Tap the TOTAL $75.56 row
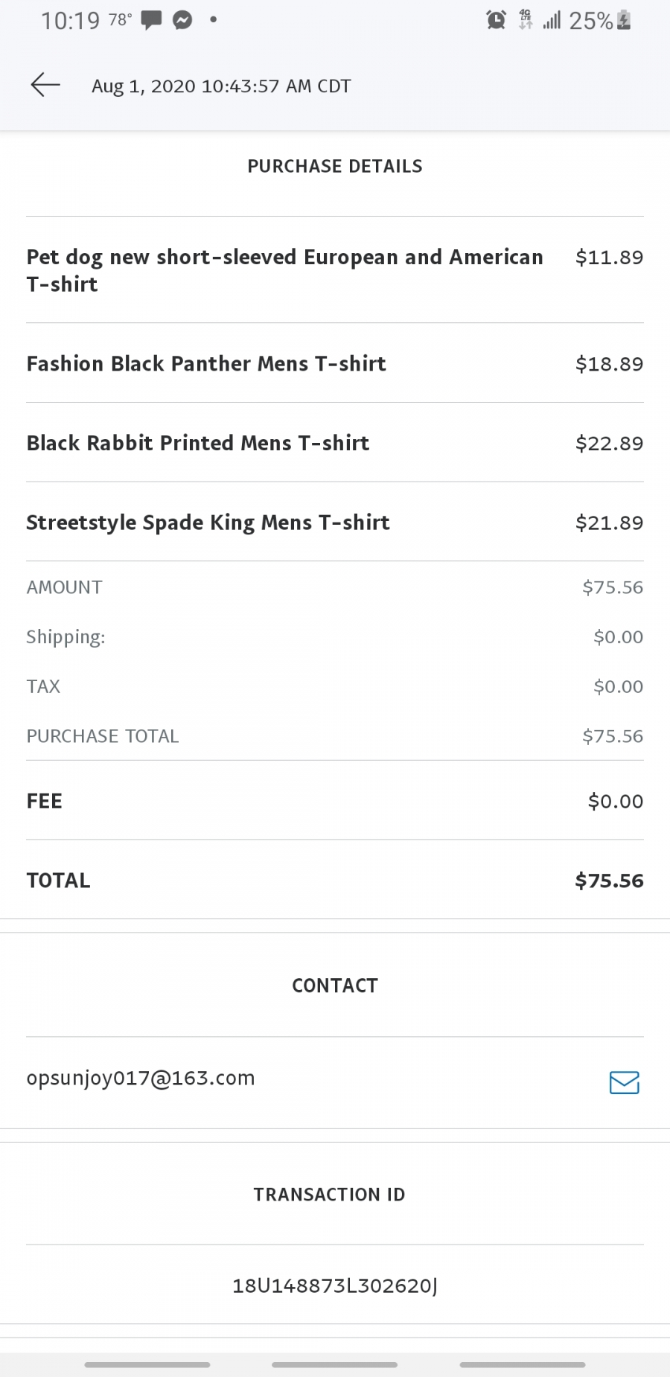The height and width of the screenshot is (1377, 670). (335, 880)
